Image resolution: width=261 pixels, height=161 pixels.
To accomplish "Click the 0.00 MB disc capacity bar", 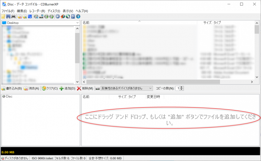I will click(130, 151).
